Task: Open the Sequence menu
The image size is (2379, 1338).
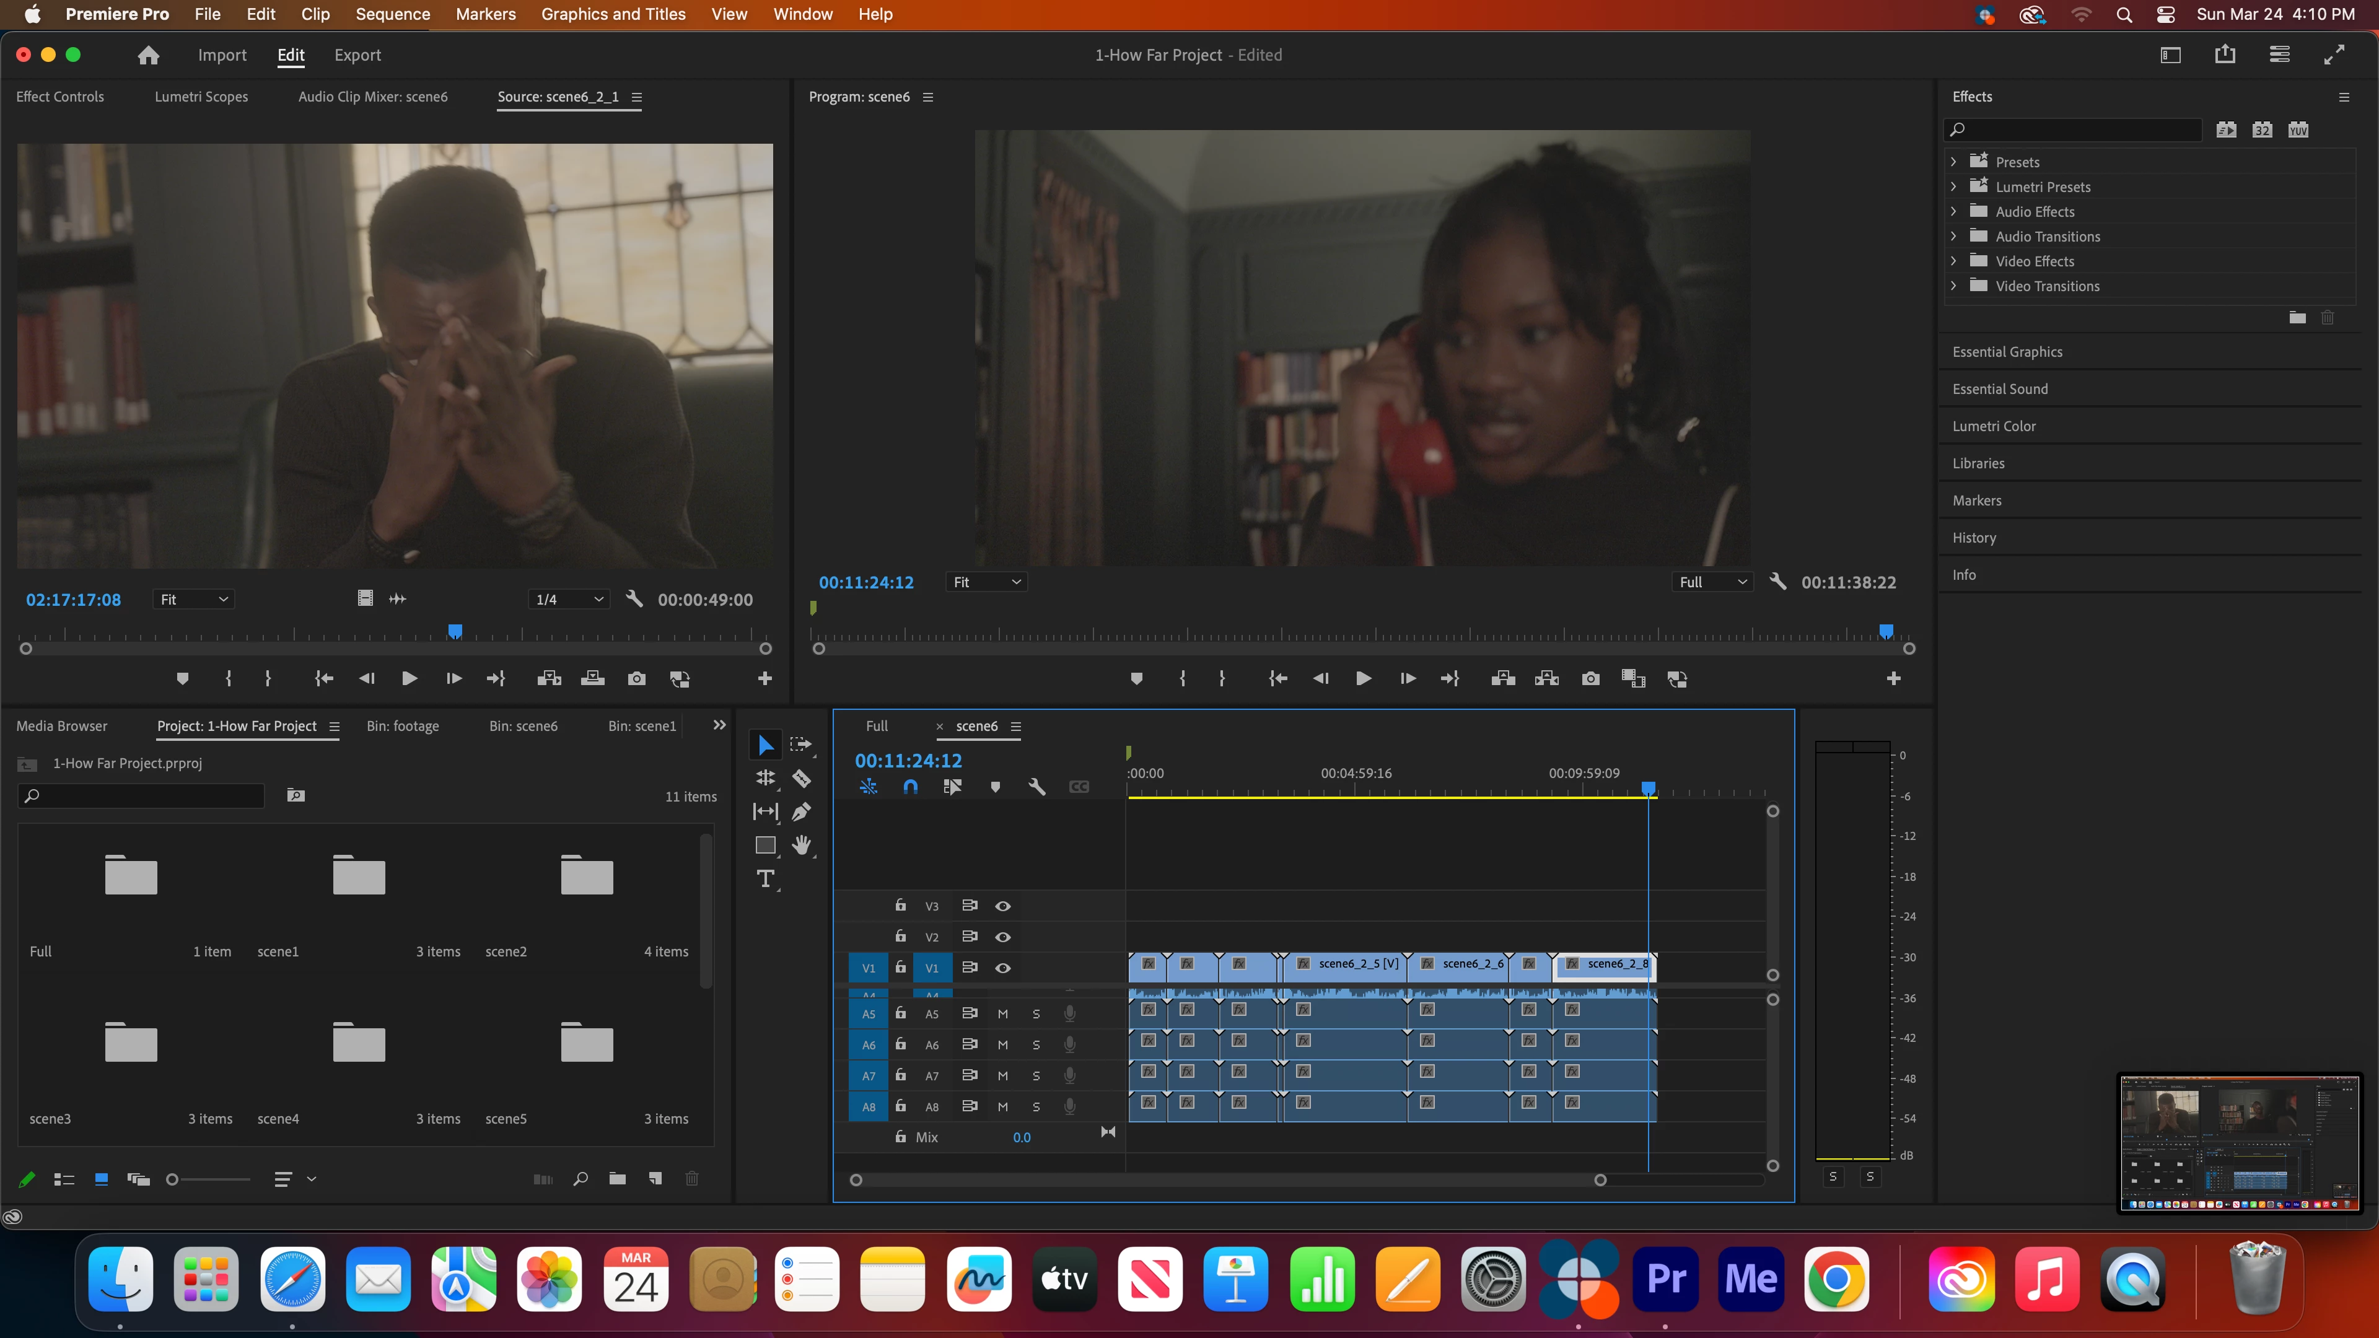Action: pos(393,14)
